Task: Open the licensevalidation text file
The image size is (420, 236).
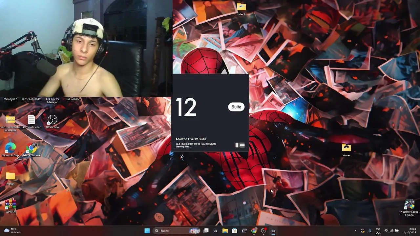Action: click(x=31, y=122)
